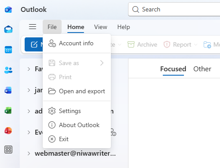220x168 pixels.
Task: Open the People contacts icon
Action: click(x=8, y=70)
